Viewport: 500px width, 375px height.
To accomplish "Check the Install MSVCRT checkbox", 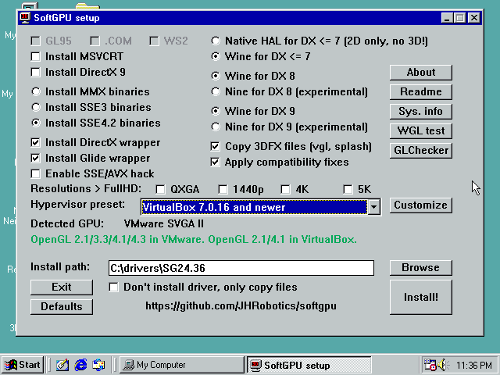I will click(35, 57).
